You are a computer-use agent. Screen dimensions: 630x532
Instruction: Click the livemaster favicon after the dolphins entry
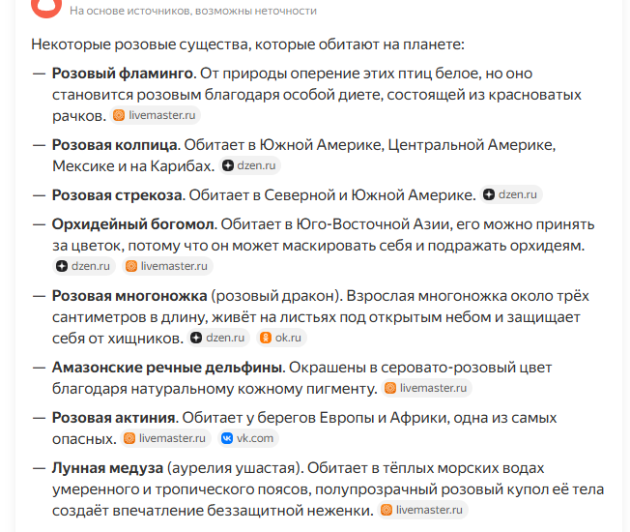[x=389, y=388]
